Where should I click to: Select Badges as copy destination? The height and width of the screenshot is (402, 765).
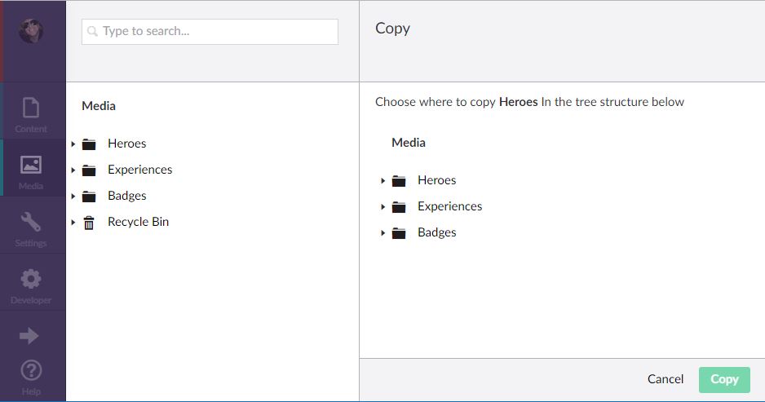436,232
